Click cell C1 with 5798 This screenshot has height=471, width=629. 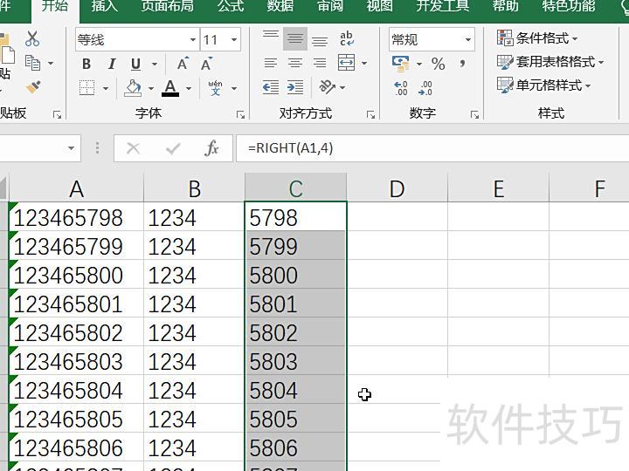pyautogui.click(x=295, y=217)
